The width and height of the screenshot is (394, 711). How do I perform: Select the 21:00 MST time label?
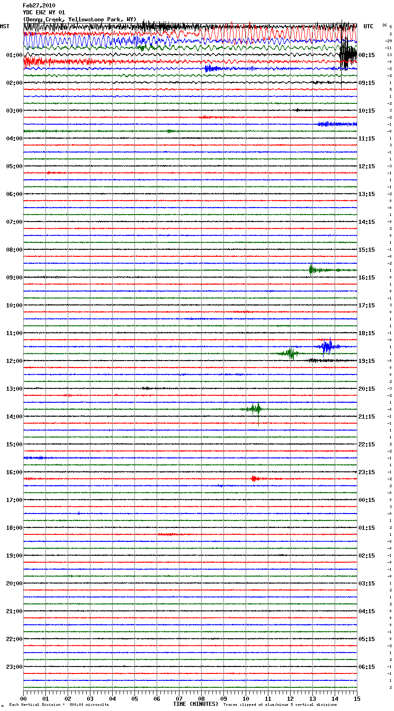pyautogui.click(x=14, y=611)
